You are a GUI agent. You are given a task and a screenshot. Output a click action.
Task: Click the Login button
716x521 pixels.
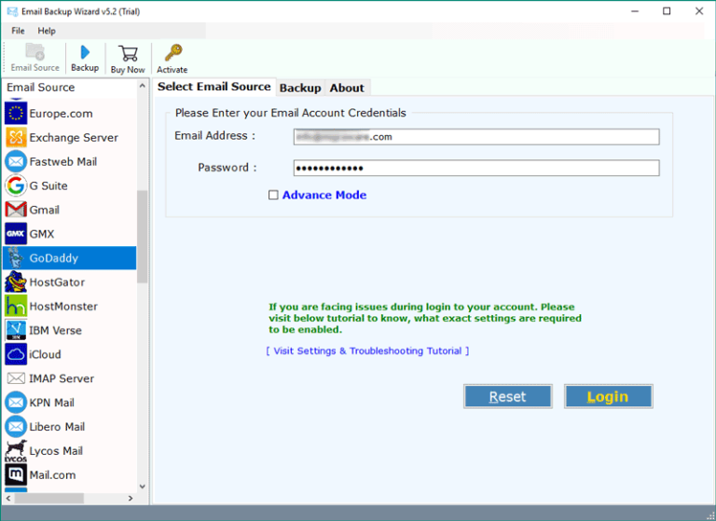[608, 396]
